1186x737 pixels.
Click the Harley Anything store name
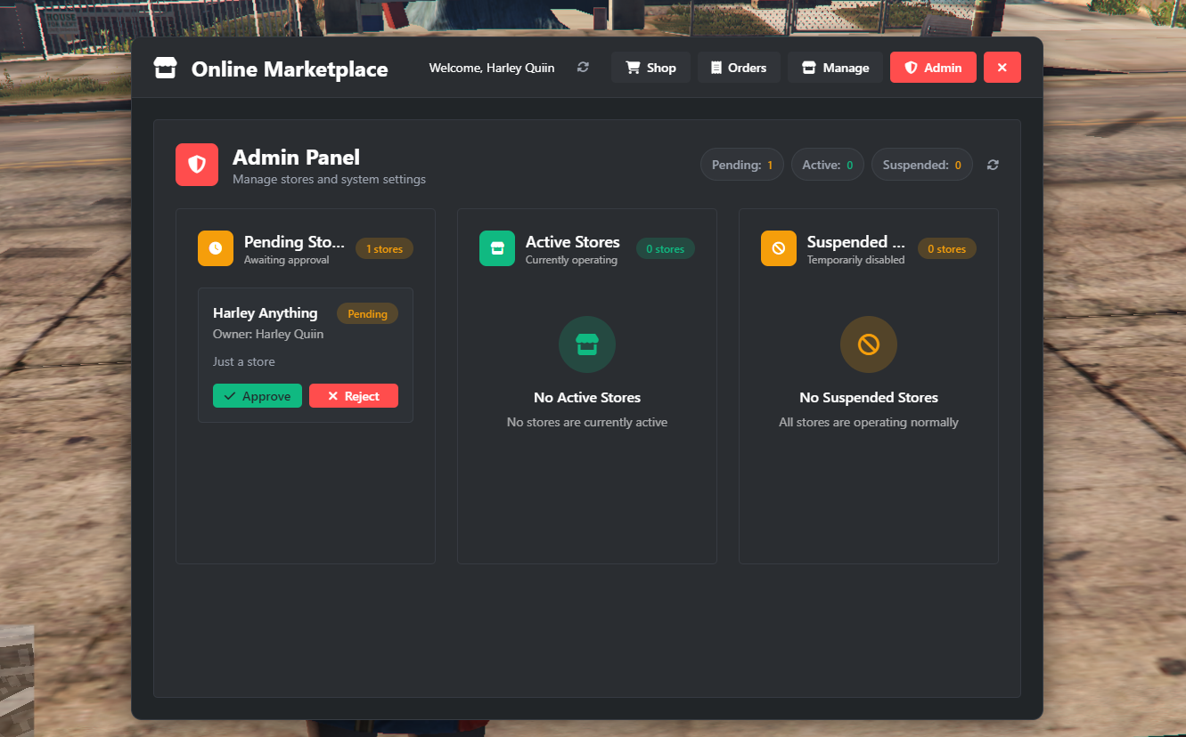point(266,313)
